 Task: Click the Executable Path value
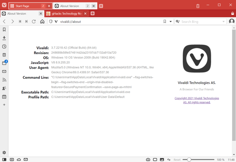click(x=90, y=92)
